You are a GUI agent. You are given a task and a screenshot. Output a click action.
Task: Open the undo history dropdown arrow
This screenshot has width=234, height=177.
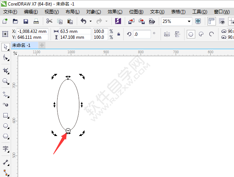point(90,21)
